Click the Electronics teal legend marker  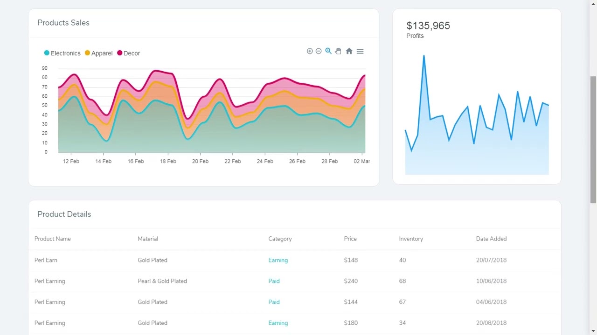click(x=47, y=53)
